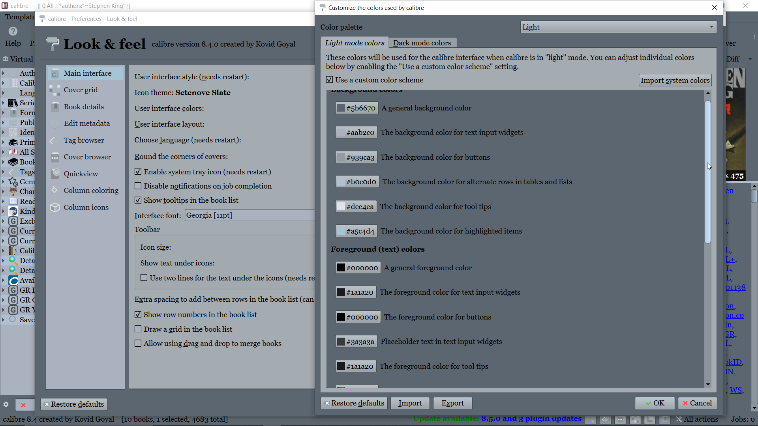Open the Cover grid settings icon
758x426 pixels.
pyautogui.click(x=55, y=90)
